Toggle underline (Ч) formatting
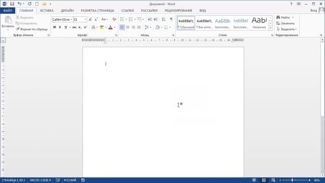The image size is (325, 183). tap(66, 27)
